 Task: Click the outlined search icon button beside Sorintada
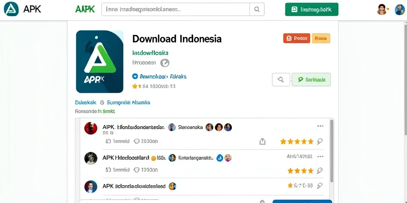(x=281, y=79)
